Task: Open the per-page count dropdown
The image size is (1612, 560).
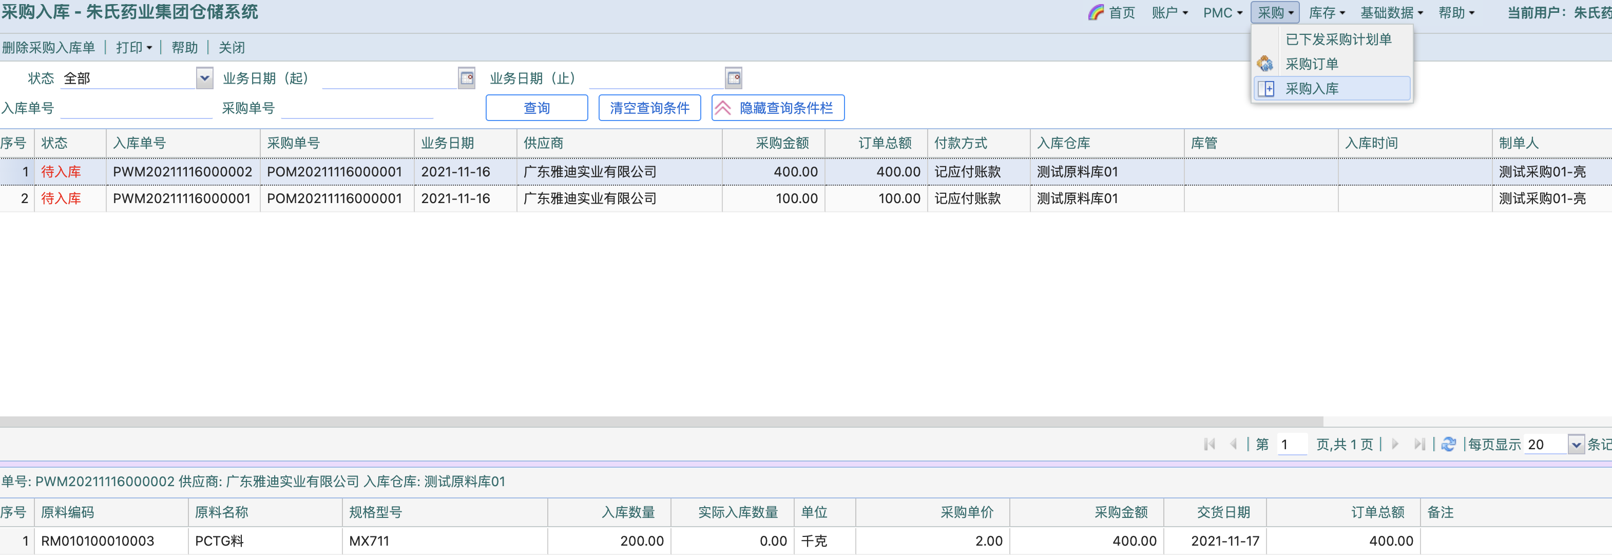Action: click(x=1576, y=445)
